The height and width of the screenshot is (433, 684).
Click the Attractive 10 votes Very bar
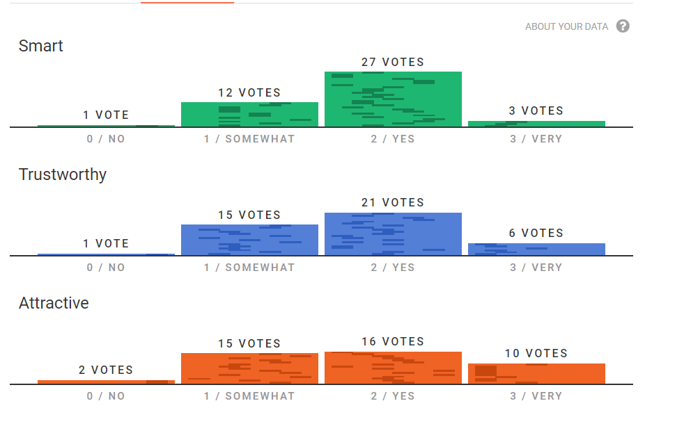coord(536,374)
